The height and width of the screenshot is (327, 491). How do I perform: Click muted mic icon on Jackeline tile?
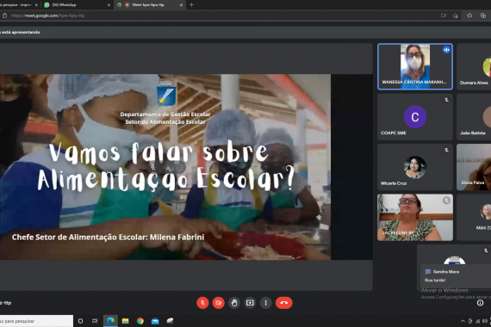coord(446,201)
